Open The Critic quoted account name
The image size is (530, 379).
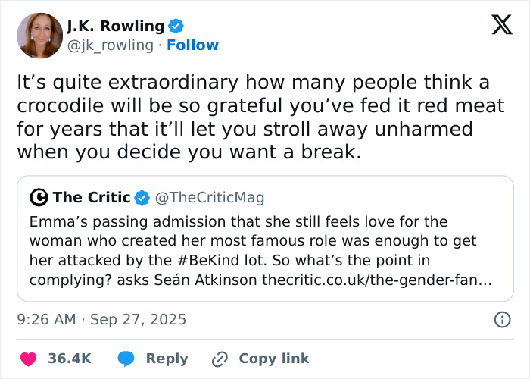click(x=91, y=198)
